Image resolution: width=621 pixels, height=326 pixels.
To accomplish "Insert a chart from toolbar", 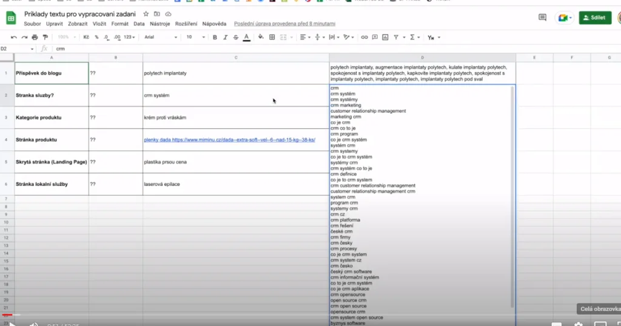I will point(385,38).
